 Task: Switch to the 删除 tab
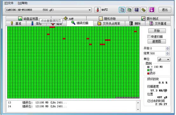[x=135, y=23]
